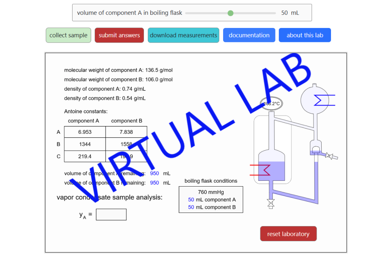Click the blue 950 mL component A remaining value

point(155,173)
